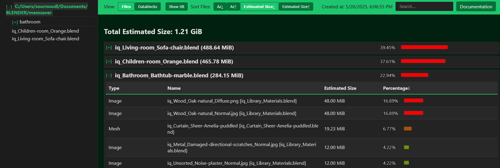Click the 22.94% progress bar
Viewport: 500px width, 168px height.
coord(414,75)
